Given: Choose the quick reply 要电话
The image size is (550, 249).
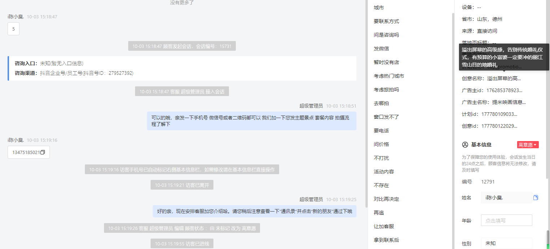Looking at the screenshot, I should tap(381, 131).
